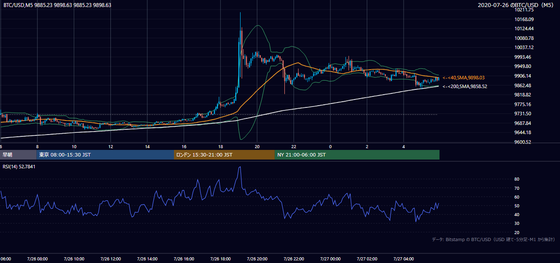Image resolution: width=560 pixels, height=263 pixels.
Task: Click the 9862.48 price axis label
Action: [523, 85]
